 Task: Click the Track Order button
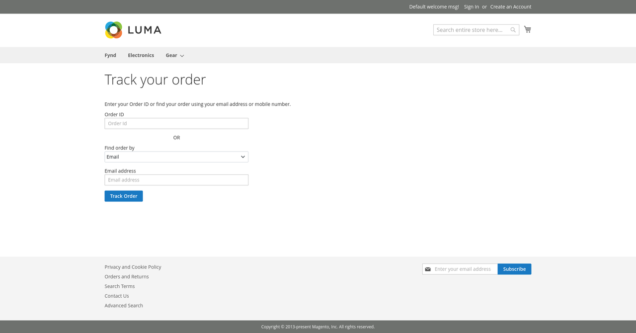pyautogui.click(x=123, y=196)
